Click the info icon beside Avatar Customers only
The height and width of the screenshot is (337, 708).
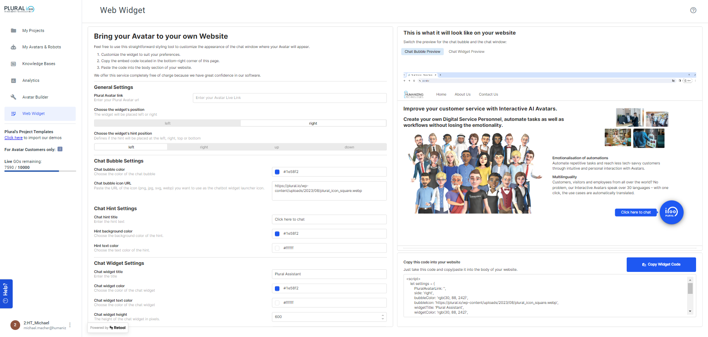(x=60, y=149)
